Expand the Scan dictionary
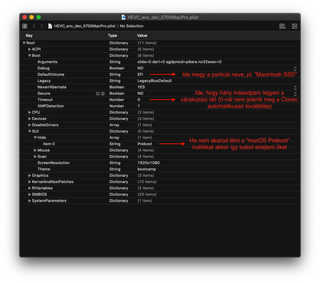The width and height of the screenshot is (320, 283). pos(35,156)
